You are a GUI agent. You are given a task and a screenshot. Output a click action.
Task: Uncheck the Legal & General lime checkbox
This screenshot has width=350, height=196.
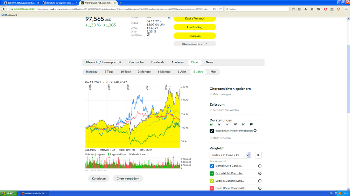coord(212,181)
